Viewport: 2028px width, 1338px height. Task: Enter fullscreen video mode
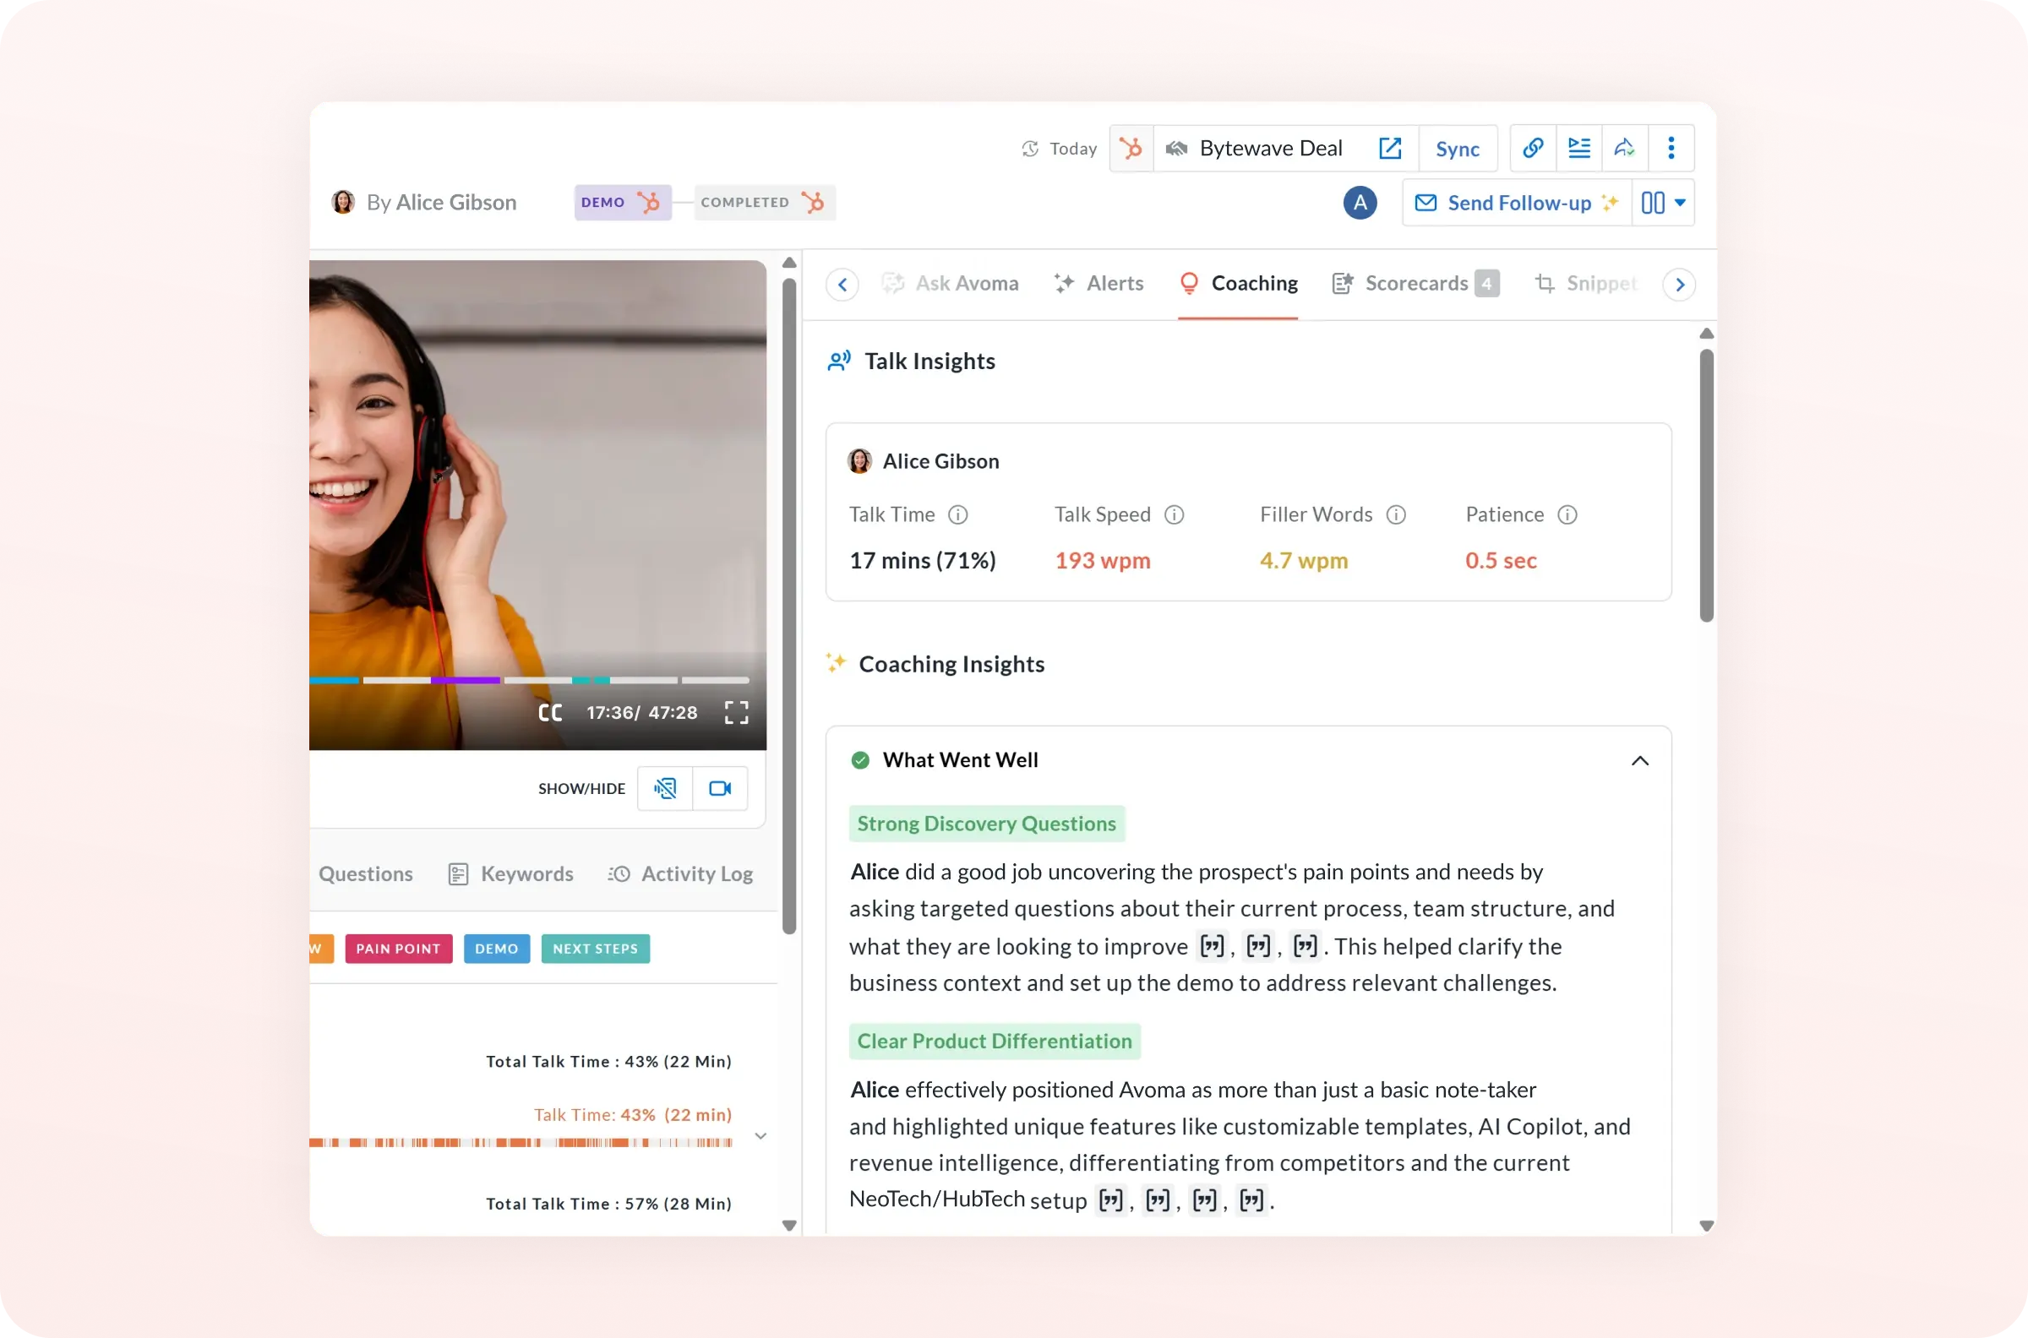click(x=736, y=713)
